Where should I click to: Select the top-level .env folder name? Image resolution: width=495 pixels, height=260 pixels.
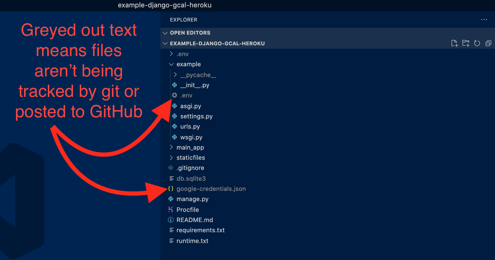183,54
